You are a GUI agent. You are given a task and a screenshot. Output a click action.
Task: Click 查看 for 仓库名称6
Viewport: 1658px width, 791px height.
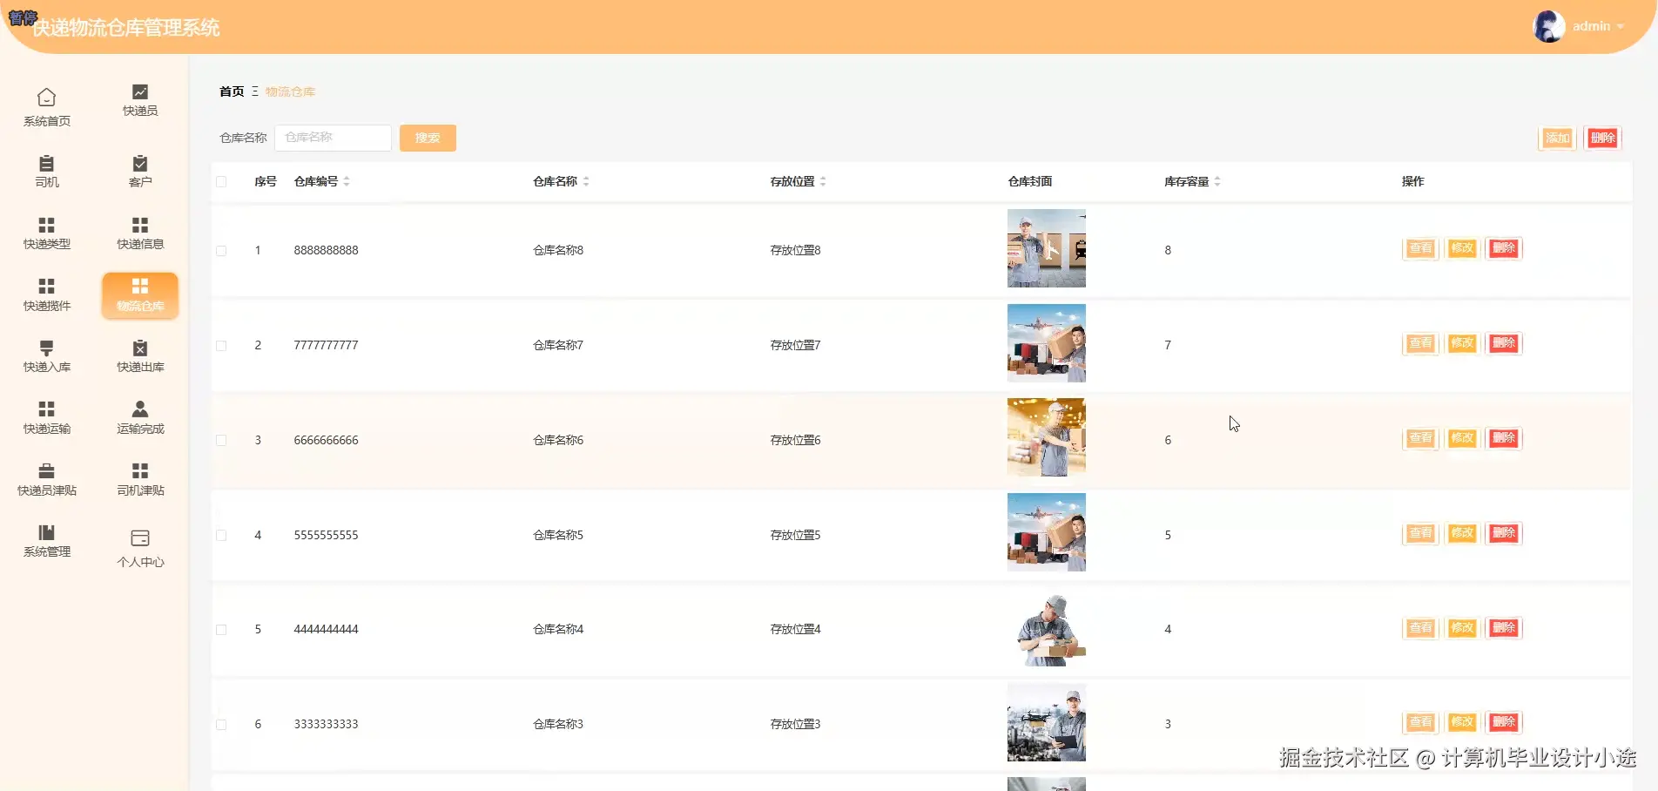(1420, 438)
